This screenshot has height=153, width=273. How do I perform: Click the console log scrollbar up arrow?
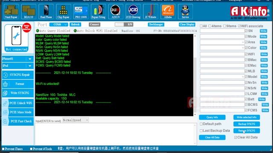coord(195,36)
